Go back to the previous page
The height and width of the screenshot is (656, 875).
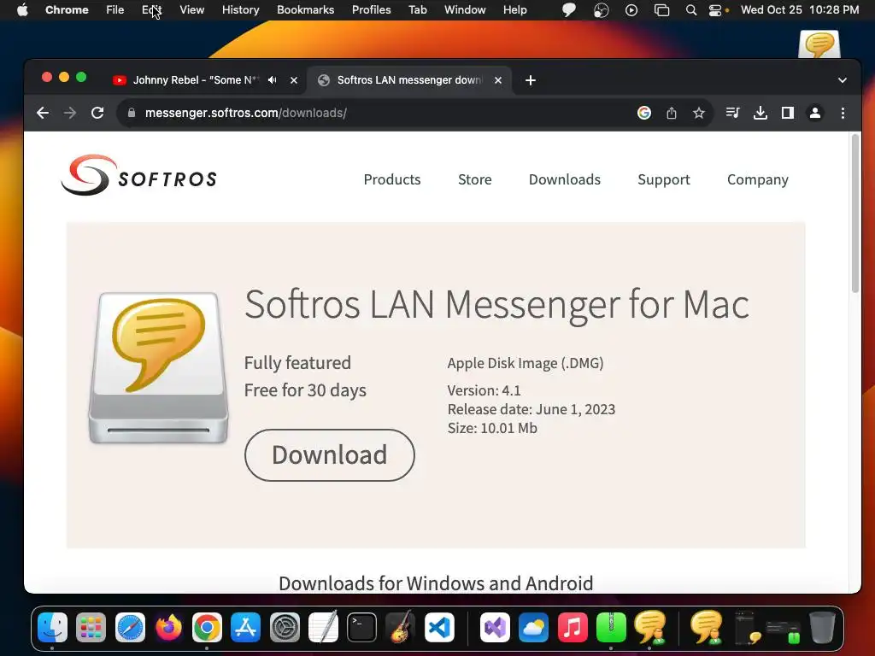point(43,114)
